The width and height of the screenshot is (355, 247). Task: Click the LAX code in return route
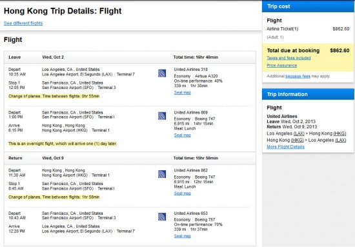click(x=341, y=140)
